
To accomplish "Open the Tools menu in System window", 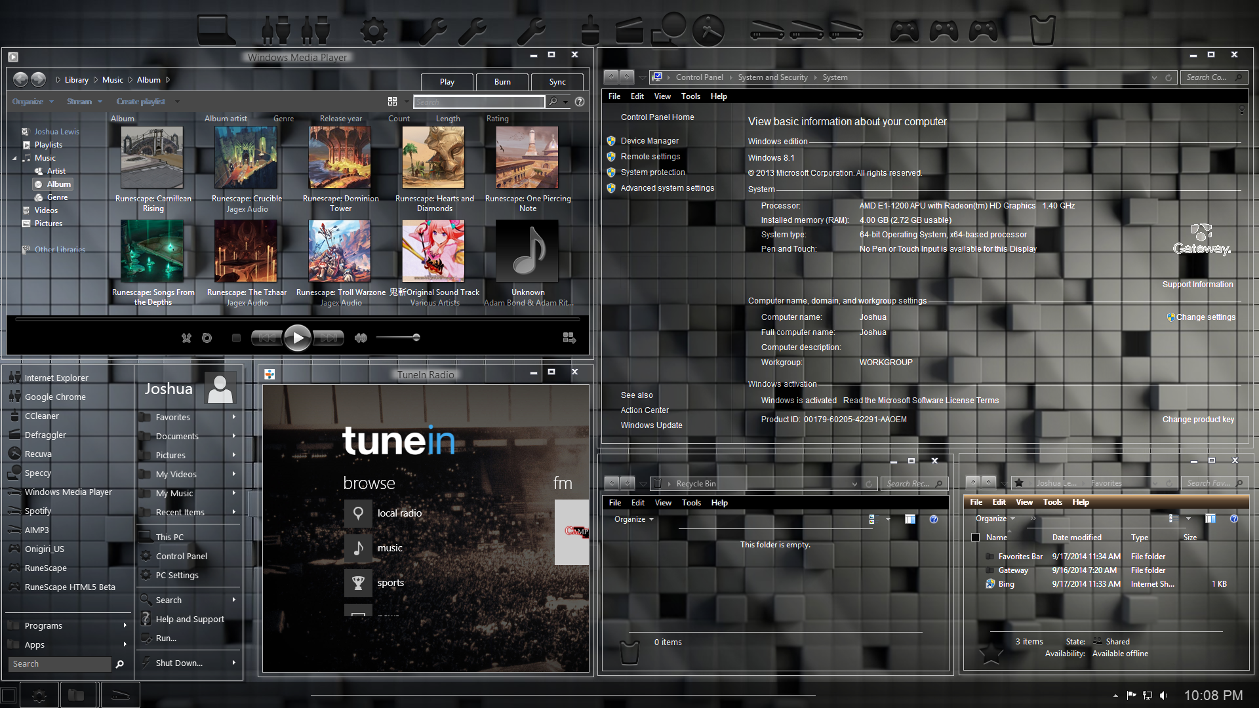I will [x=690, y=96].
